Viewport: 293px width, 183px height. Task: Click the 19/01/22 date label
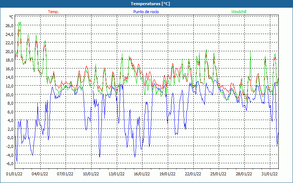tap(167, 174)
